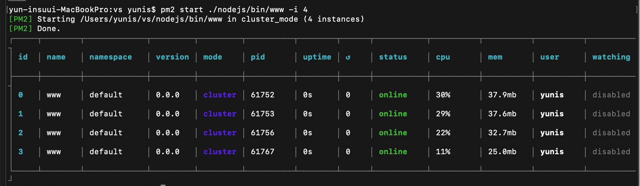
Task: Click pid 61752
Action: click(263, 95)
